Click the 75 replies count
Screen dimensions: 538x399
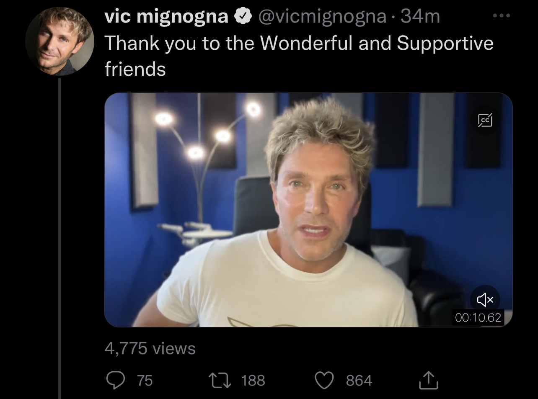click(145, 380)
